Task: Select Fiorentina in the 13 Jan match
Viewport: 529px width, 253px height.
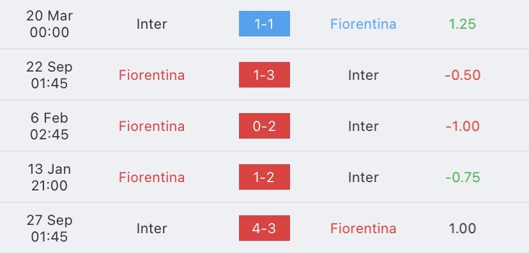Action: click(x=151, y=177)
